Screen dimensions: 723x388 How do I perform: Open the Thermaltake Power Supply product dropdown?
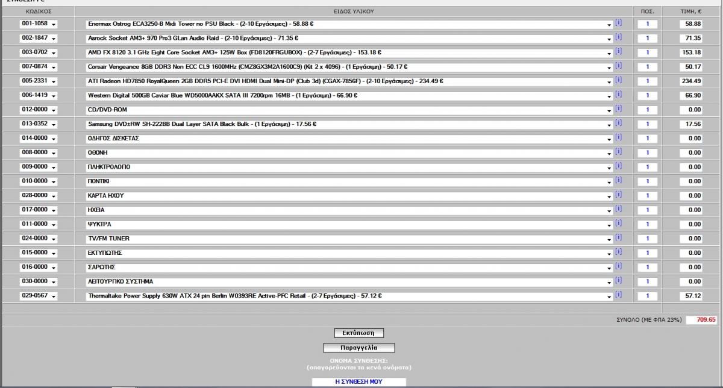tap(349, 296)
